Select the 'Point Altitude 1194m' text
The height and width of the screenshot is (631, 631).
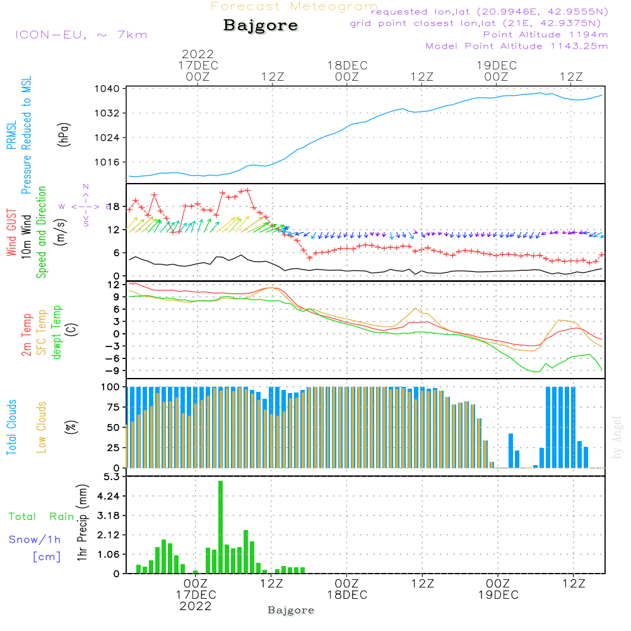pos(545,35)
